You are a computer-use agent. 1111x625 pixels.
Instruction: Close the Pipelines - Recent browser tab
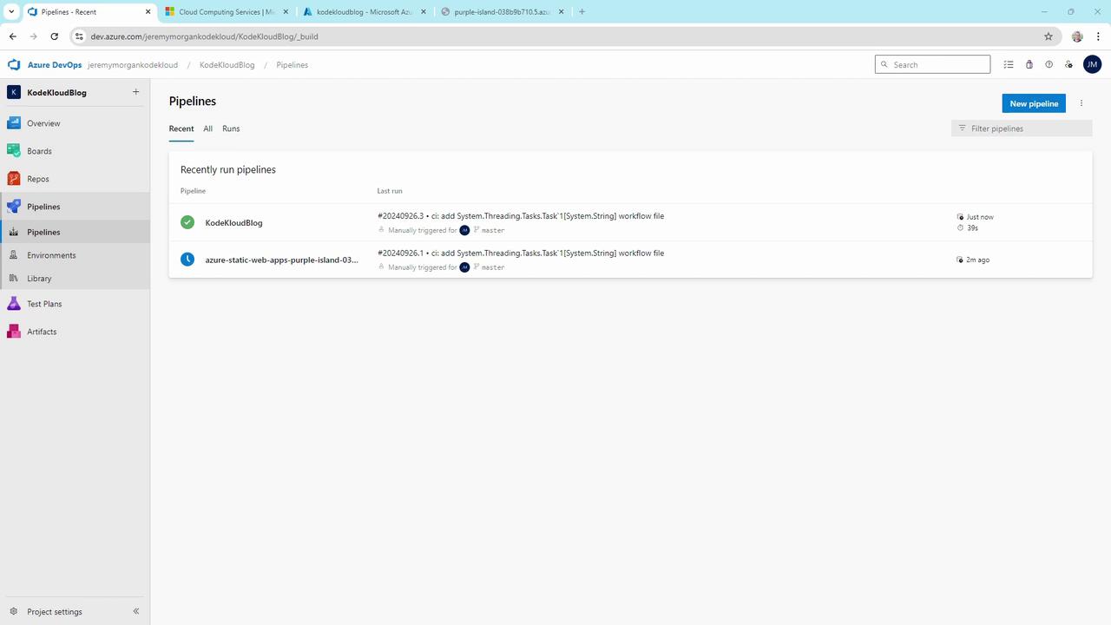(148, 12)
